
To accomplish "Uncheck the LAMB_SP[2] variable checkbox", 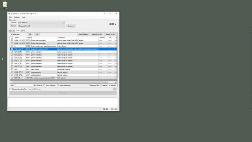I will coord(12,75).
